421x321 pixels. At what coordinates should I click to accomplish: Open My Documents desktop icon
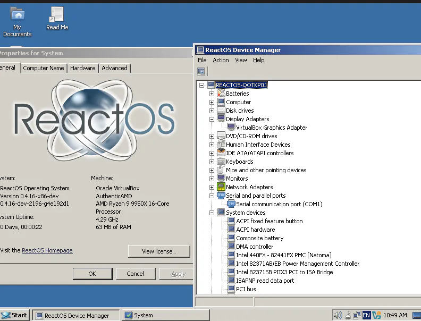click(17, 22)
